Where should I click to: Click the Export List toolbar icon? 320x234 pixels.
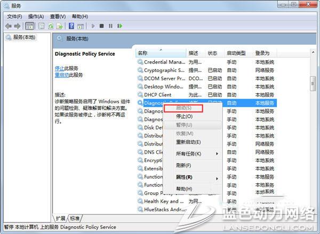pos(60,26)
